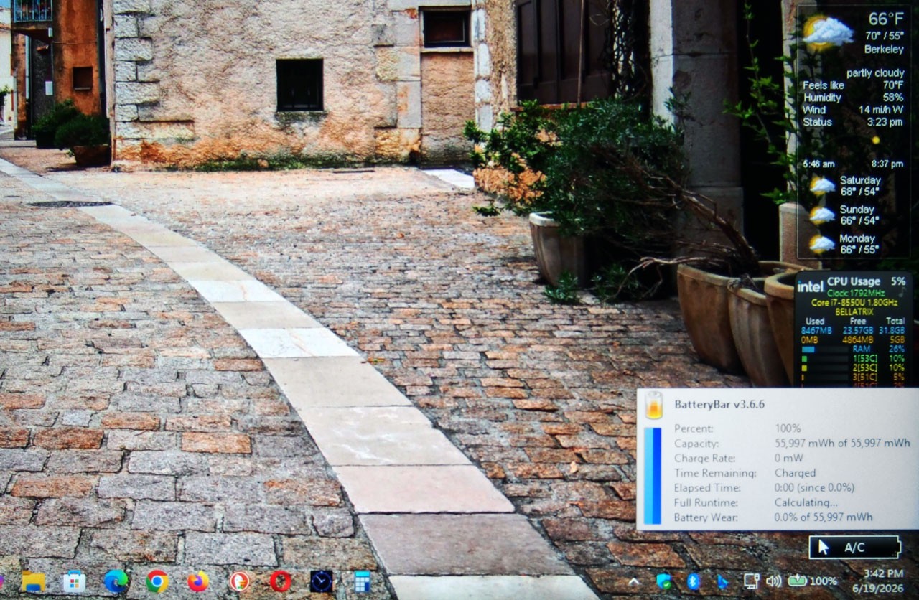Click the Sunday forecast cloud icon

822,215
